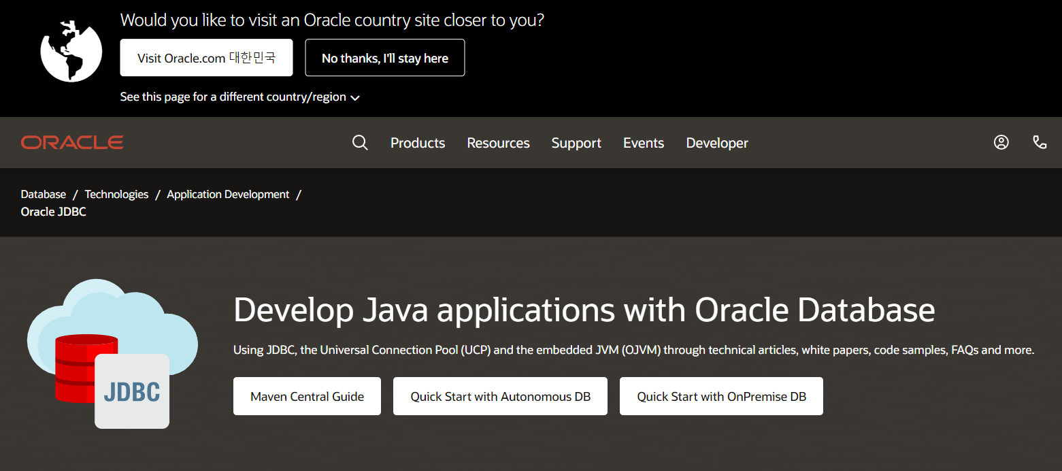Go to Application Development breadcrumb link
1062x471 pixels.
228,194
